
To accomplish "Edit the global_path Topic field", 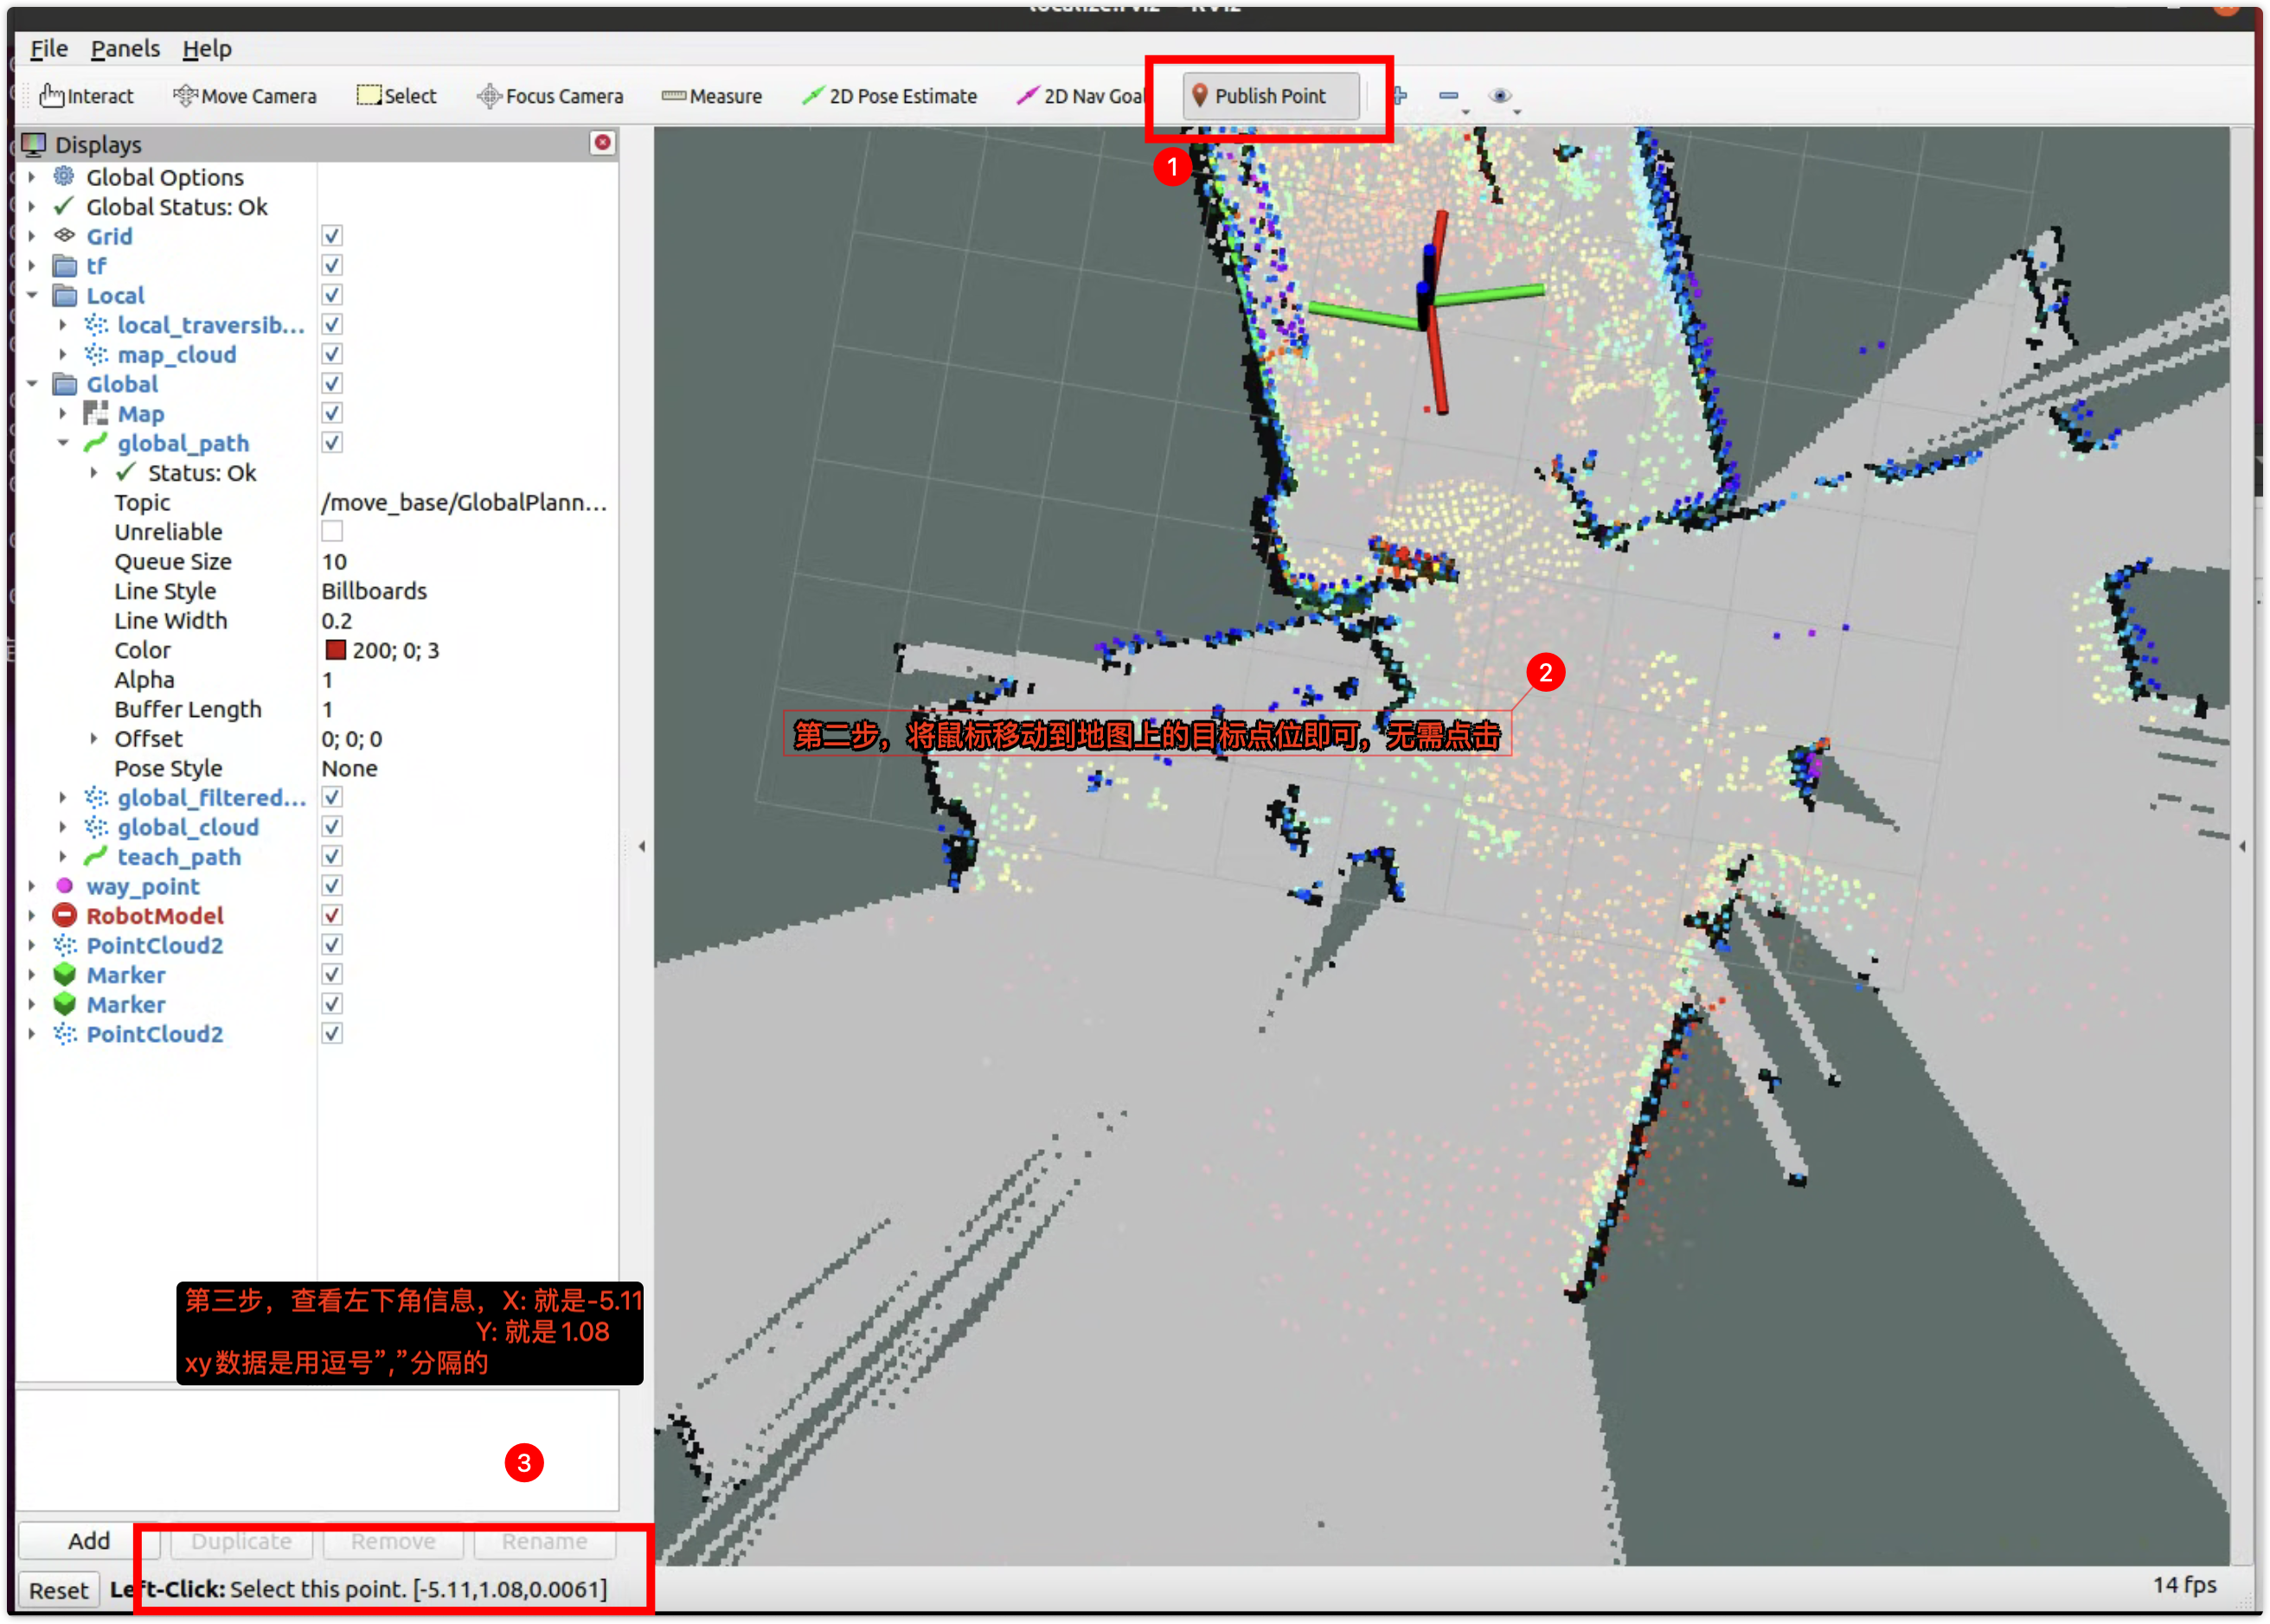I will (x=466, y=503).
